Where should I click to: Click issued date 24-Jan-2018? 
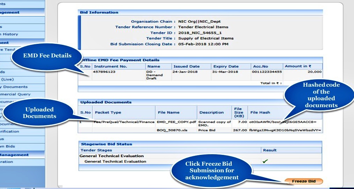point(185,72)
